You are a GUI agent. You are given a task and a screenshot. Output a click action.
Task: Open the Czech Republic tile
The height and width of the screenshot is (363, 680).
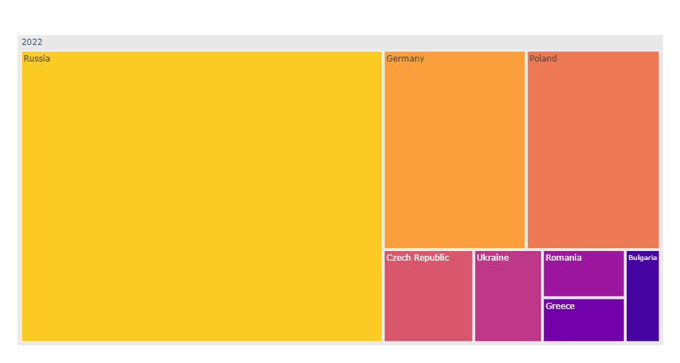pos(428,296)
